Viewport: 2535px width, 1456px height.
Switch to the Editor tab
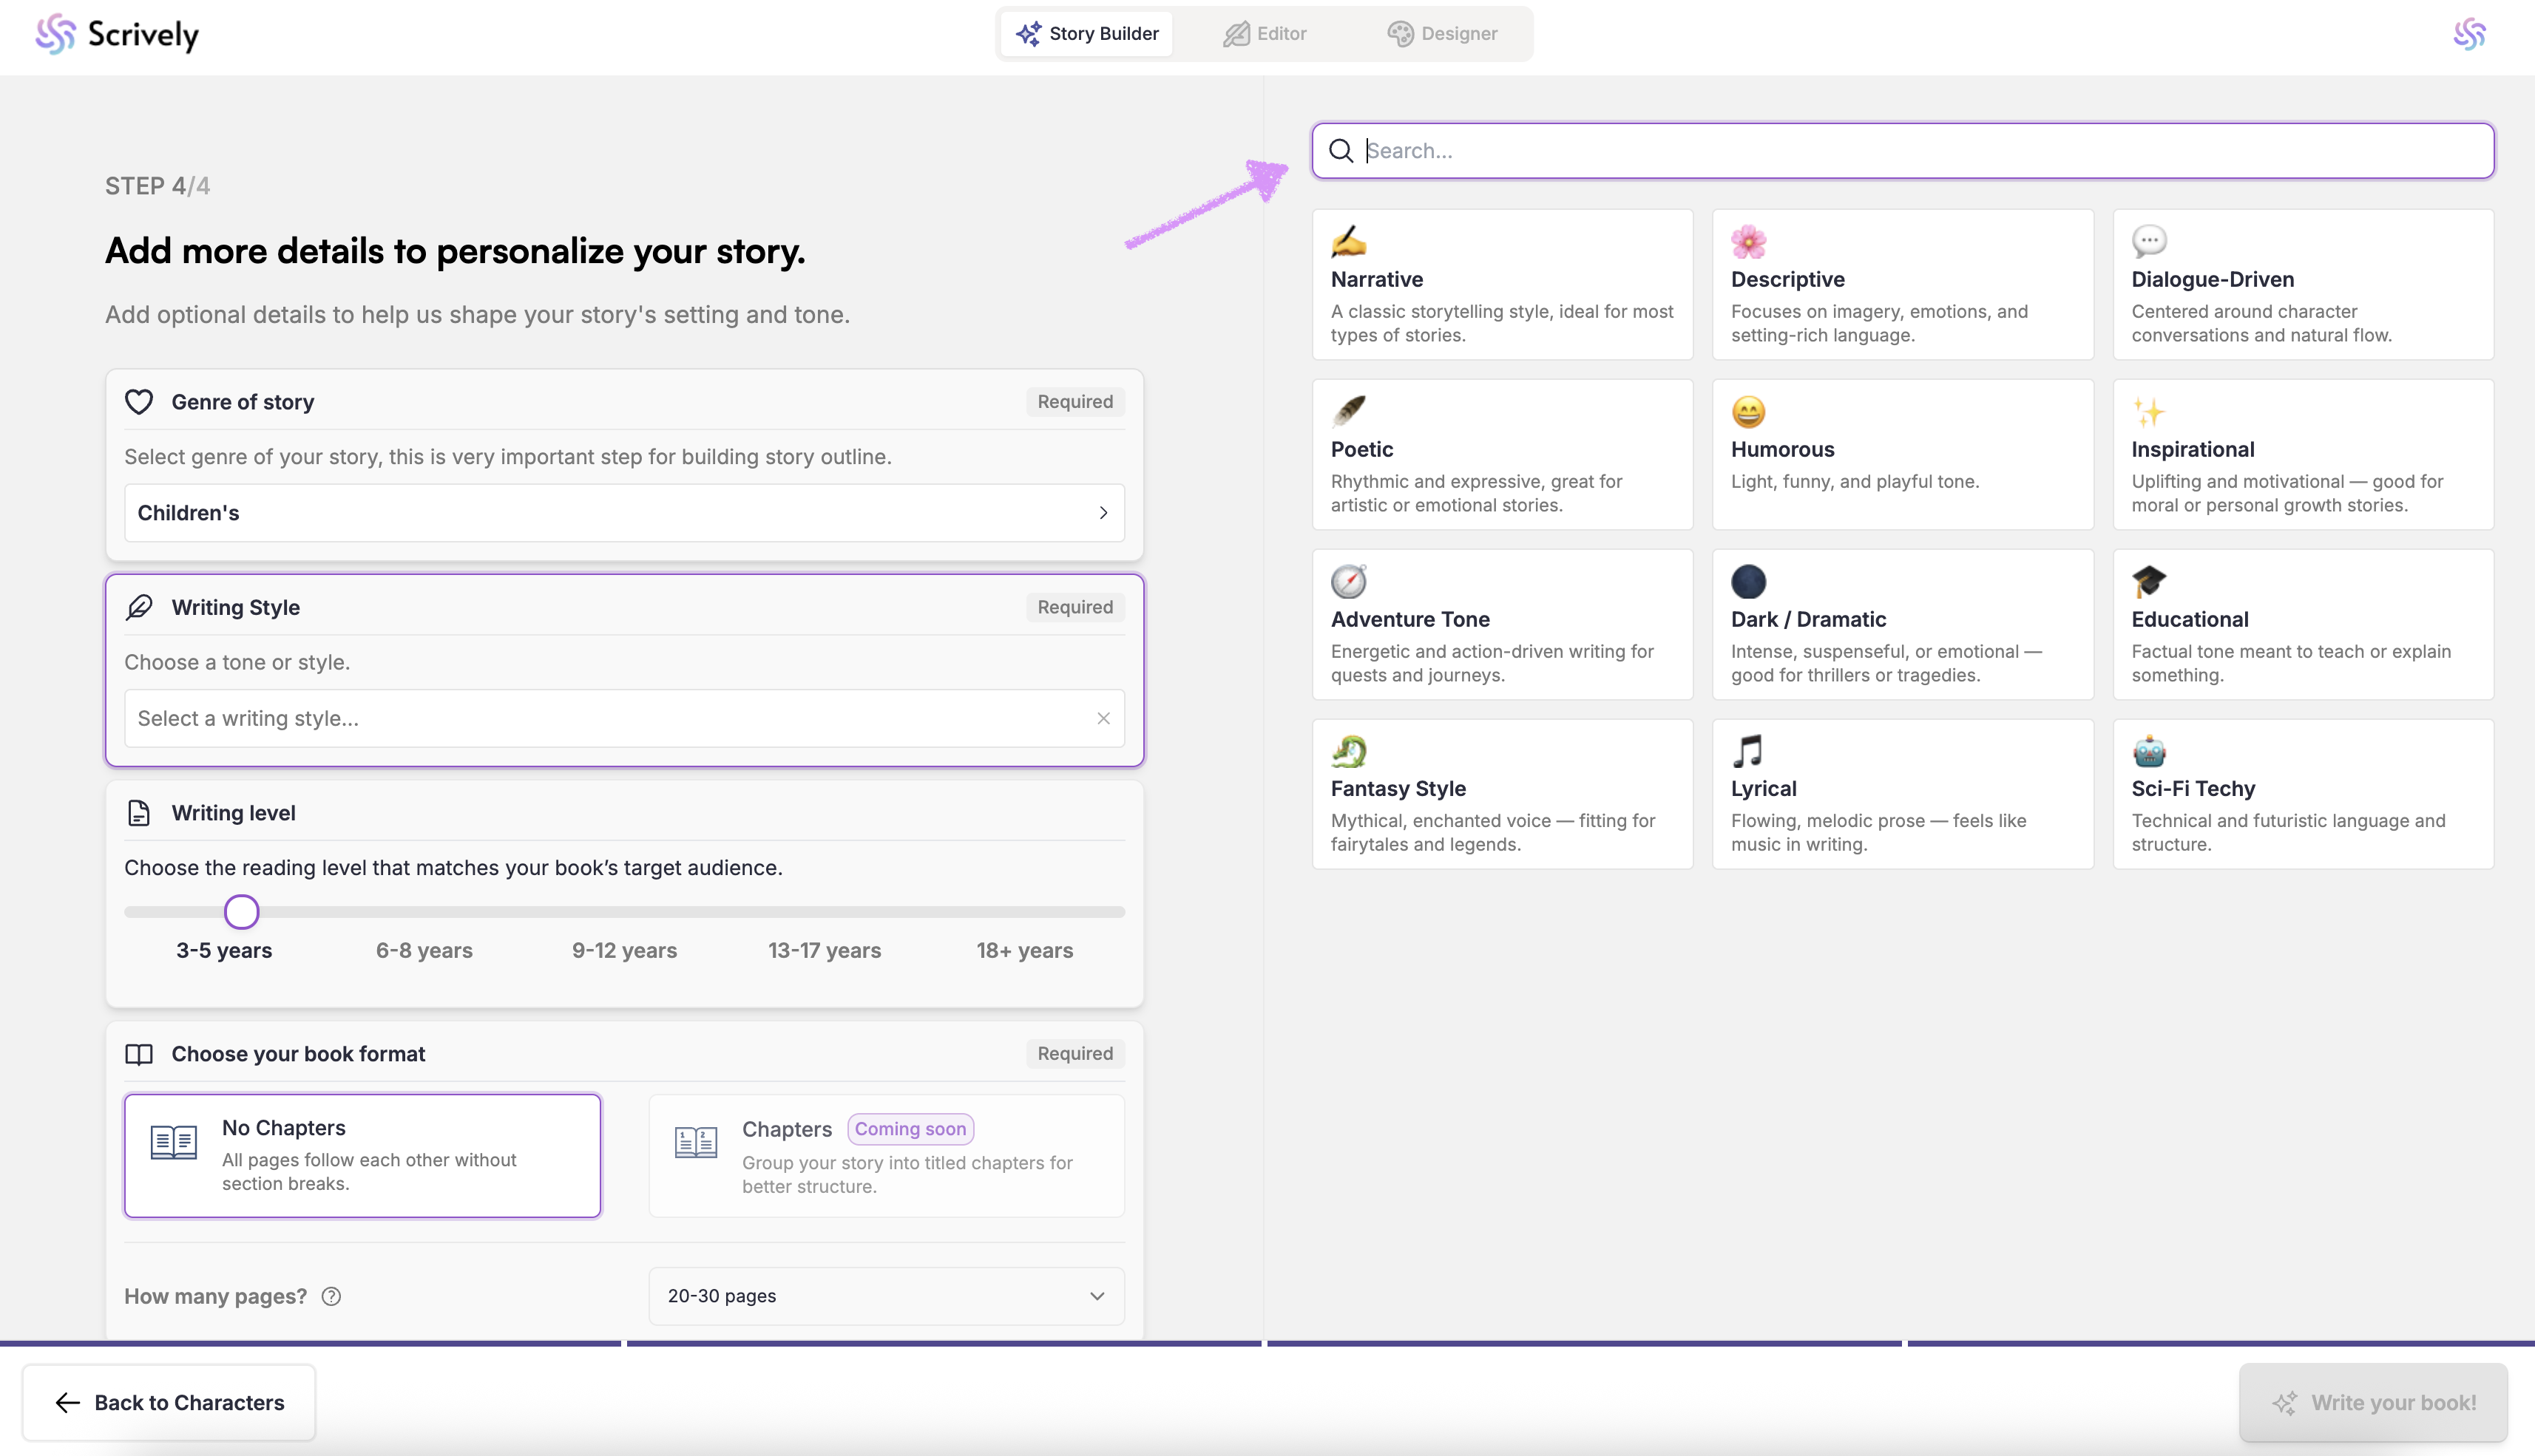click(1265, 34)
